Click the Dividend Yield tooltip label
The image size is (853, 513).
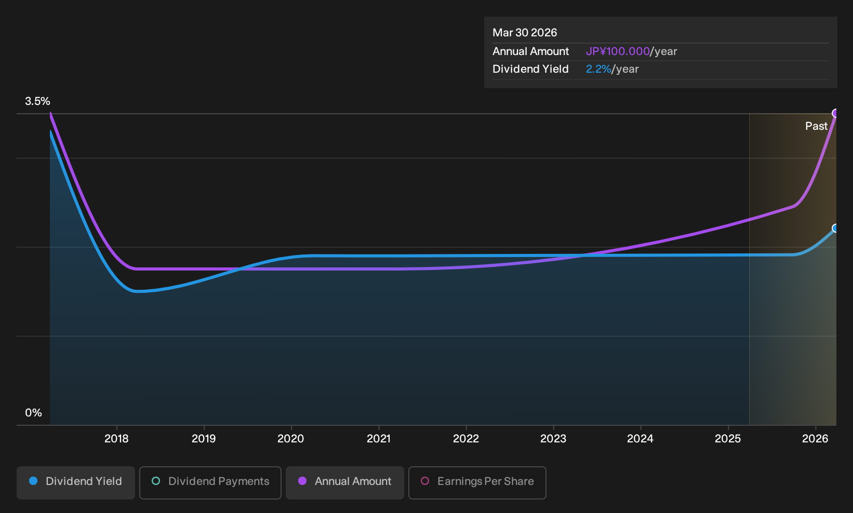point(530,69)
